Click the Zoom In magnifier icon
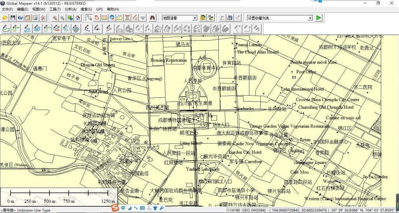Image resolution: width=399 pixels, height=213 pixels. (x=55, y=18)
